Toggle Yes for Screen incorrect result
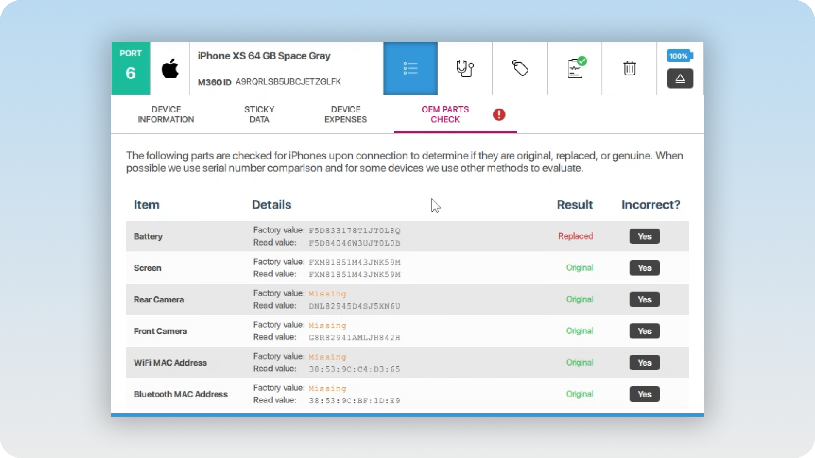Screen dimensions: 815x458 coord(644,268)
